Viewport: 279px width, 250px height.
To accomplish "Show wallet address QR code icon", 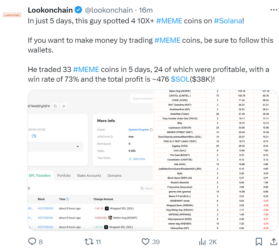I will tap(64, 106).
